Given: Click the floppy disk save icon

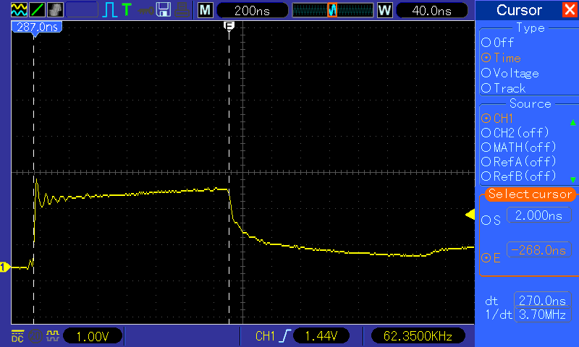Looking at the screenshot, I should click(x=164, y=9).
